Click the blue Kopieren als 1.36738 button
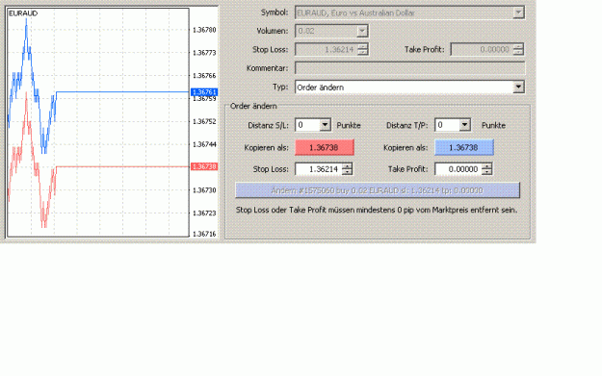Screen dimensions: 602x376 464,147
